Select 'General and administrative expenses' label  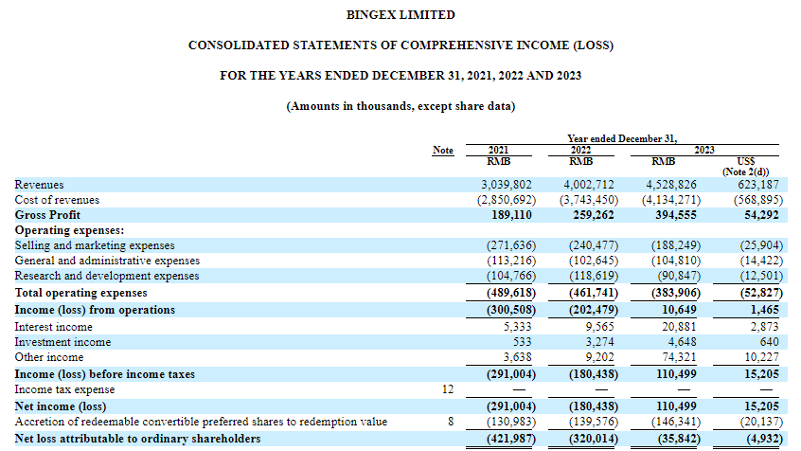point(107,261)
